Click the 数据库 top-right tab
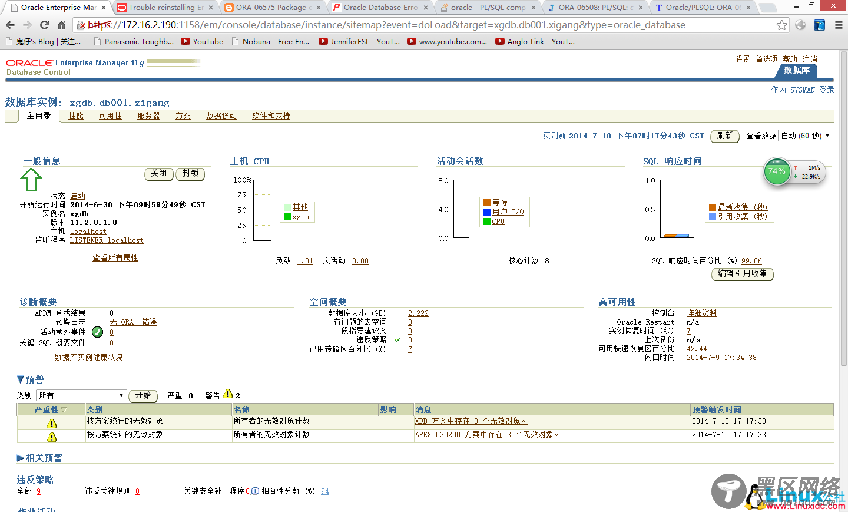848x512 pixels. (x=797, y=70)
